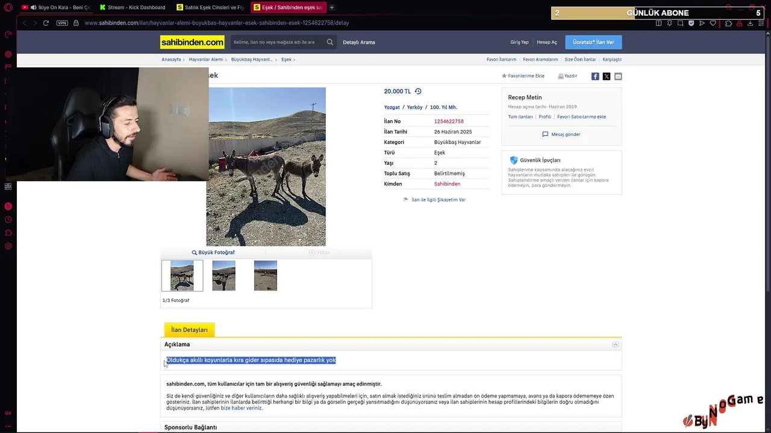The width and height of the screenshot is (771, 433).
Task: Click the Yozgat location link
Action: click(392, 107)
